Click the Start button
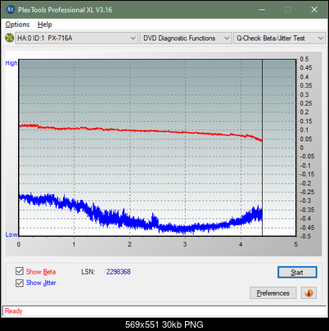The width and height of the screenshot is (329, 331). (297, 272)
